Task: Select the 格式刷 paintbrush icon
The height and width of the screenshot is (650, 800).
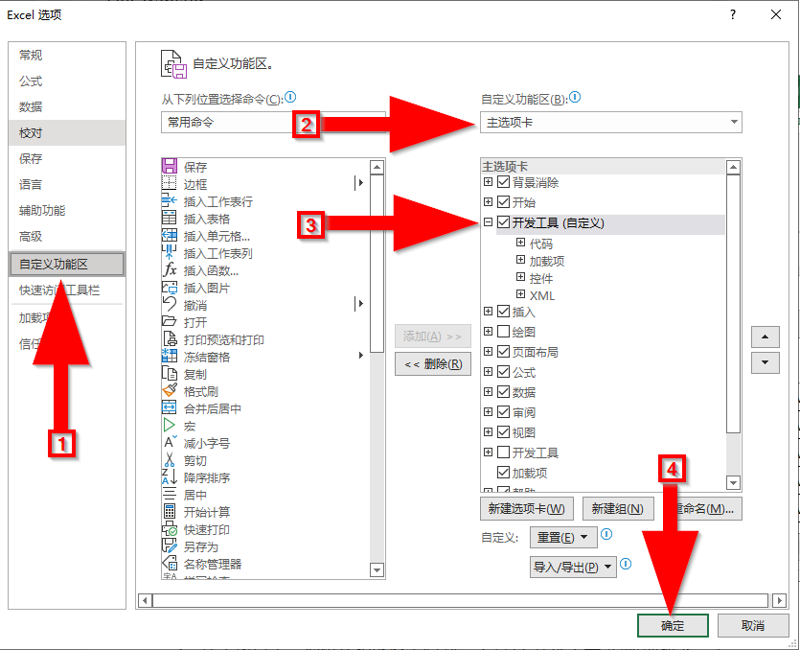Action: click(170, 390)
